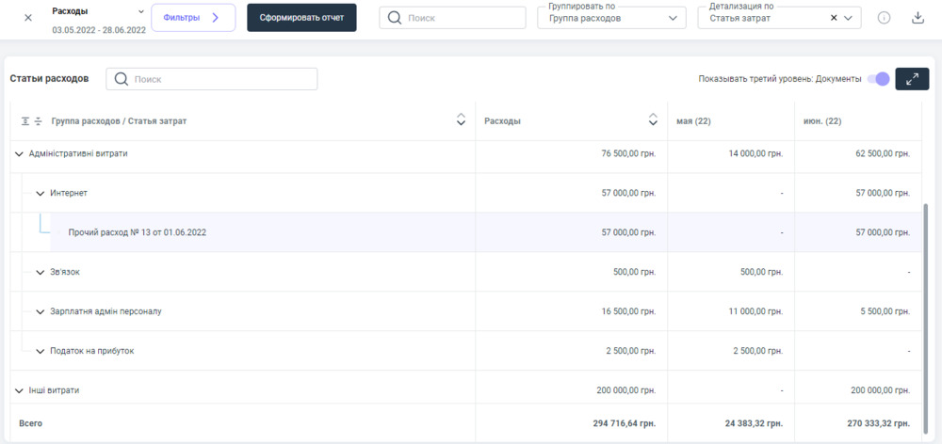Click the collapse all rows icon

click(39, 120)
